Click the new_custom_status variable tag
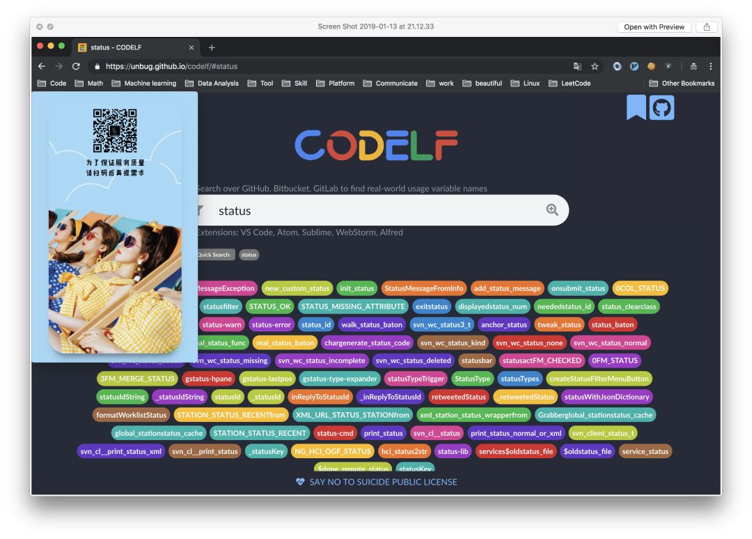 297,288
